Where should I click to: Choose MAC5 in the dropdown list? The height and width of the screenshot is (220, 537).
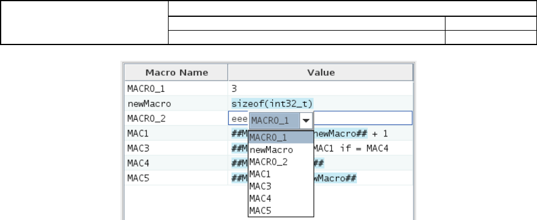point(281,211)
